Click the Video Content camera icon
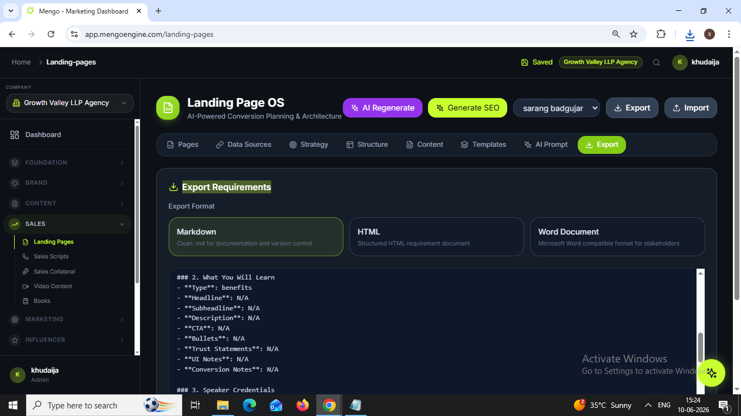Viewport: 741px width, 416px height. tap(25, 286)
